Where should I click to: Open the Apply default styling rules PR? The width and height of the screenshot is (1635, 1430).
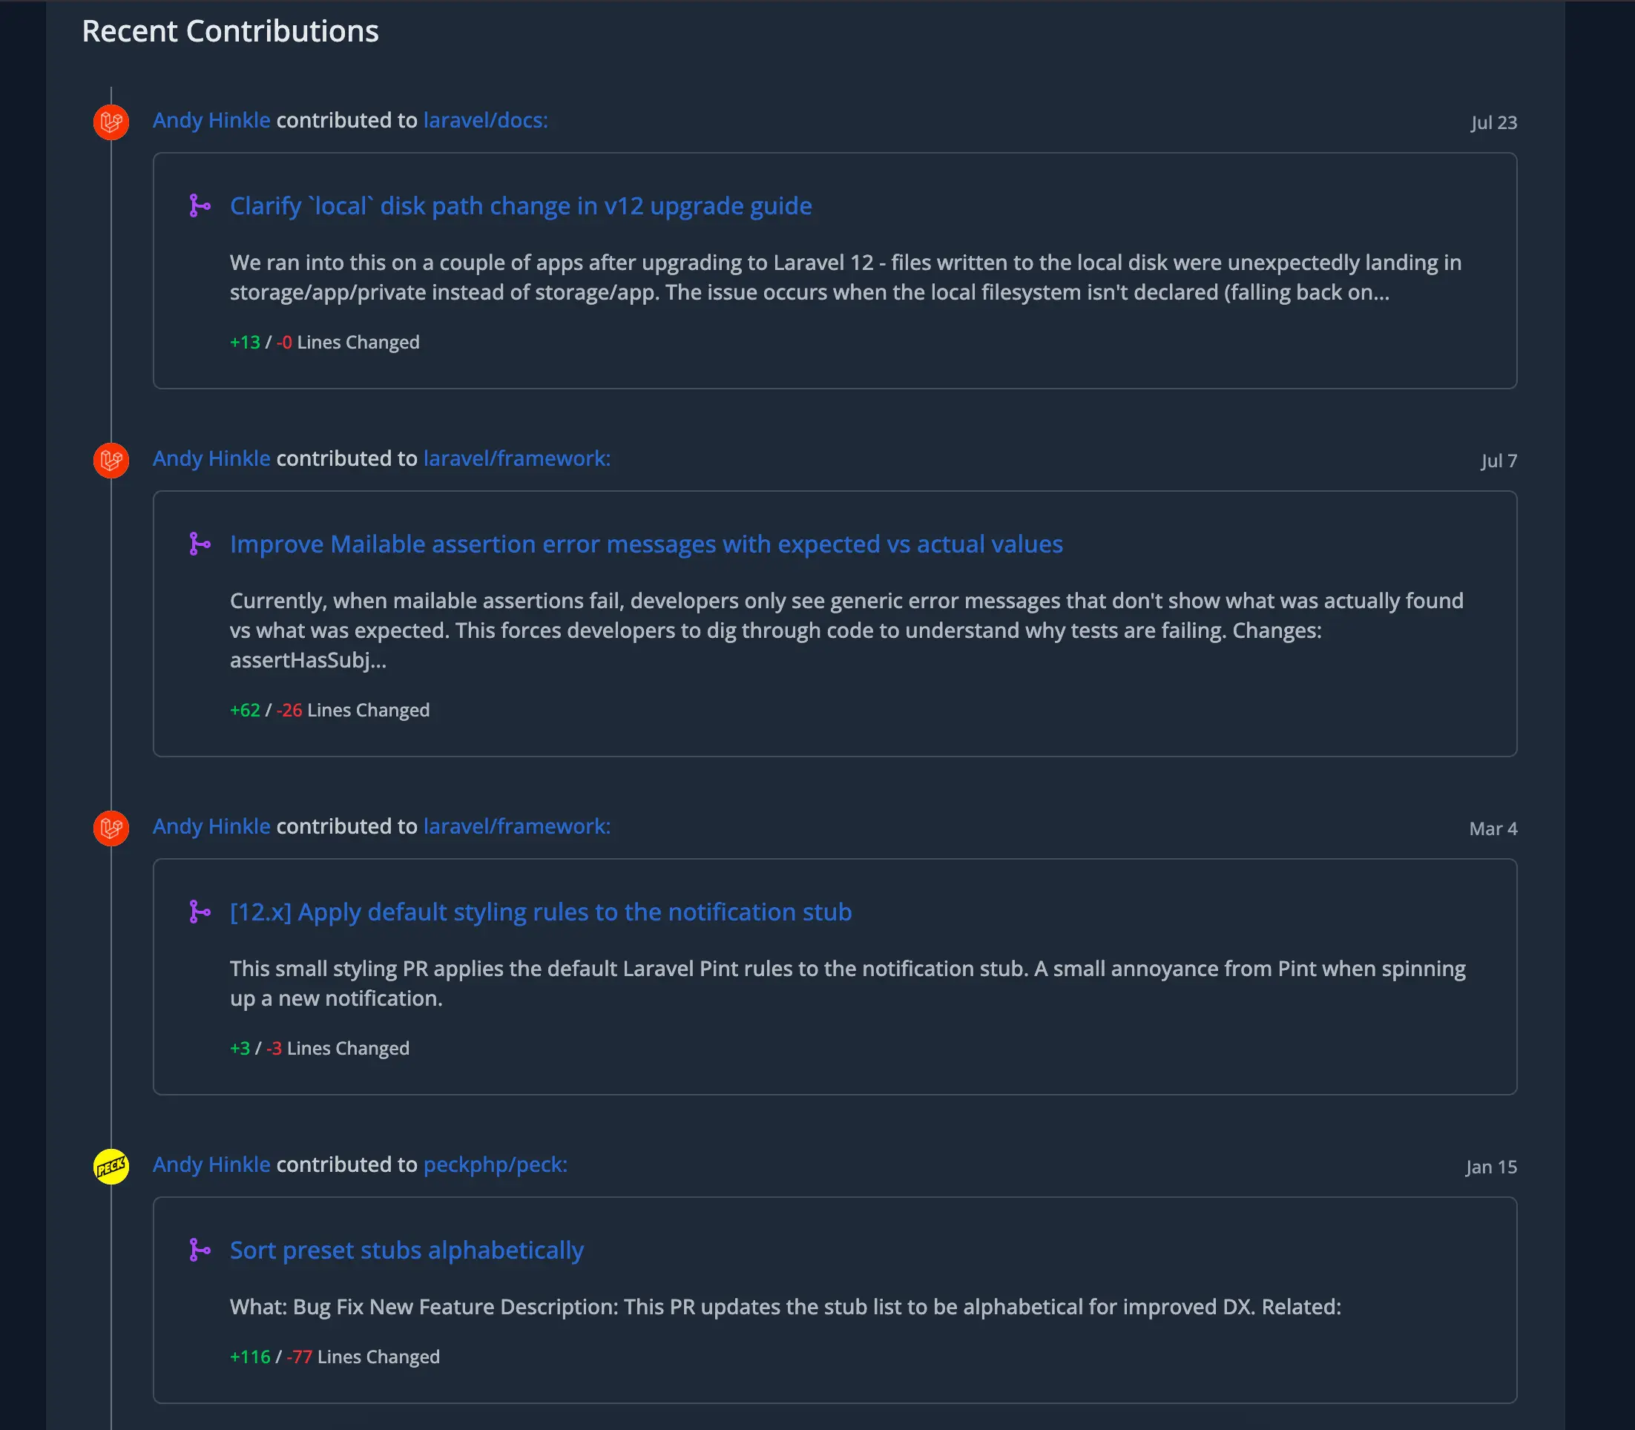pos(540,912)
